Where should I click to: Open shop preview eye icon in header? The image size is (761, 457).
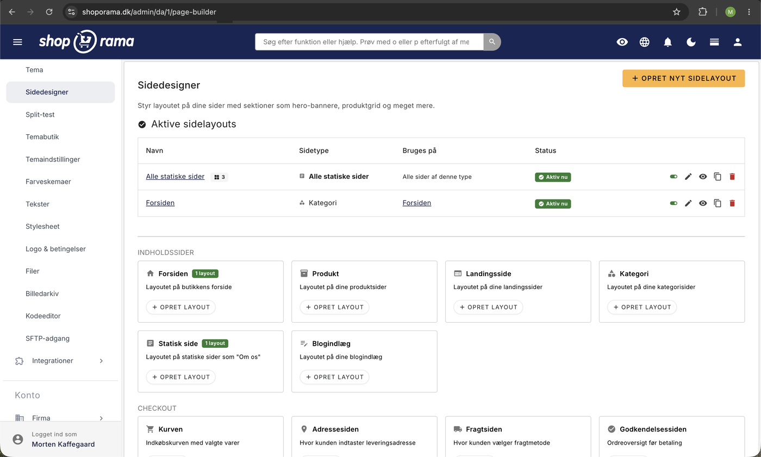[x=622, y=42]
